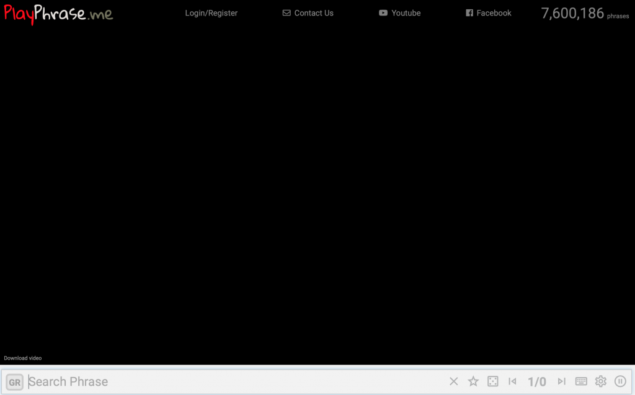
Task: Click the envelope icon in the header
Action: pos(286,13)
